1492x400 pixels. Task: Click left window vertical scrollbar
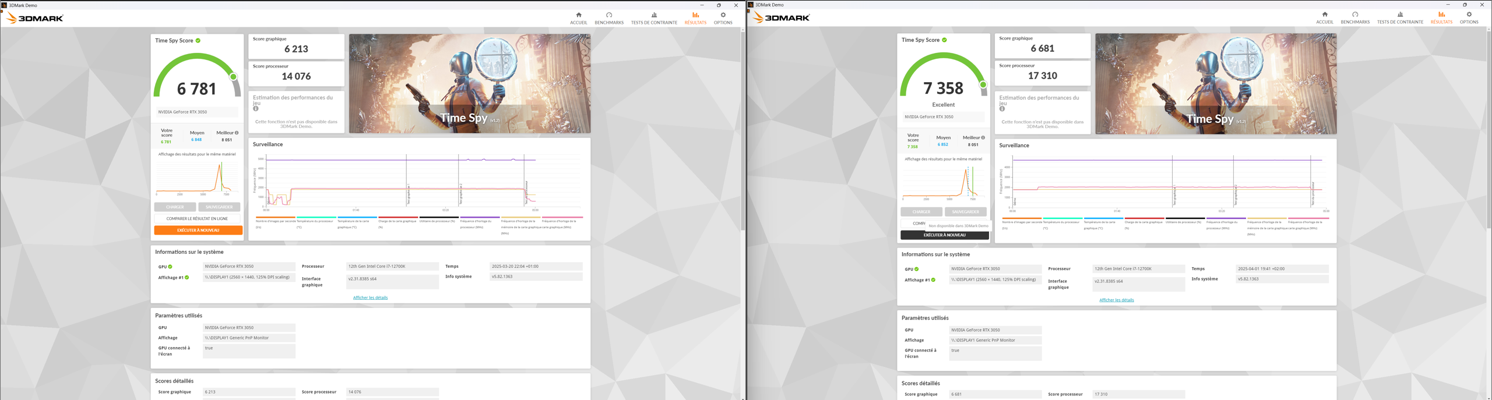coord(743,130)
